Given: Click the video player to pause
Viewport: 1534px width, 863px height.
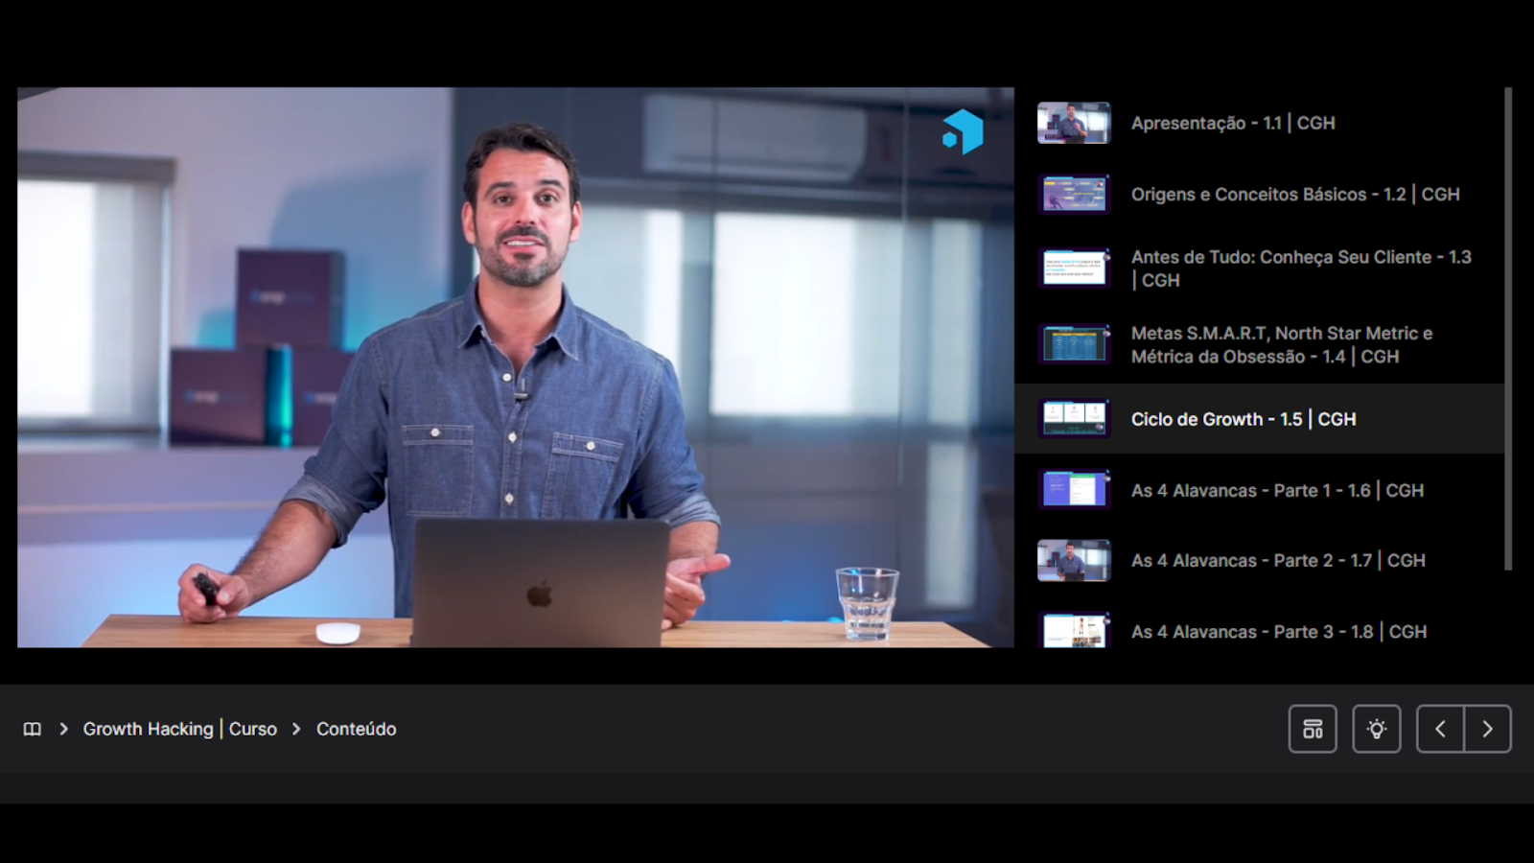Looking at the screenshot, I should coord(516,367).
